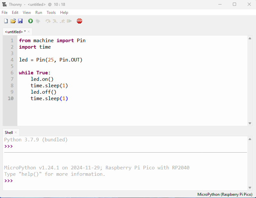The height and width of the screenshot is (198, 256).
Task: Save the script using floppy disk icon
Action: click(x=20, y=21)
